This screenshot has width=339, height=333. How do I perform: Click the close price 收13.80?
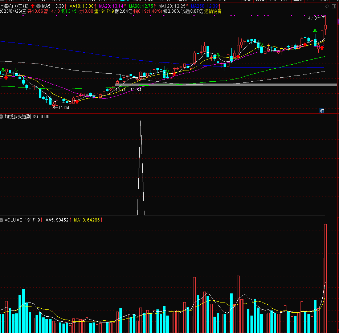point(85,11)
